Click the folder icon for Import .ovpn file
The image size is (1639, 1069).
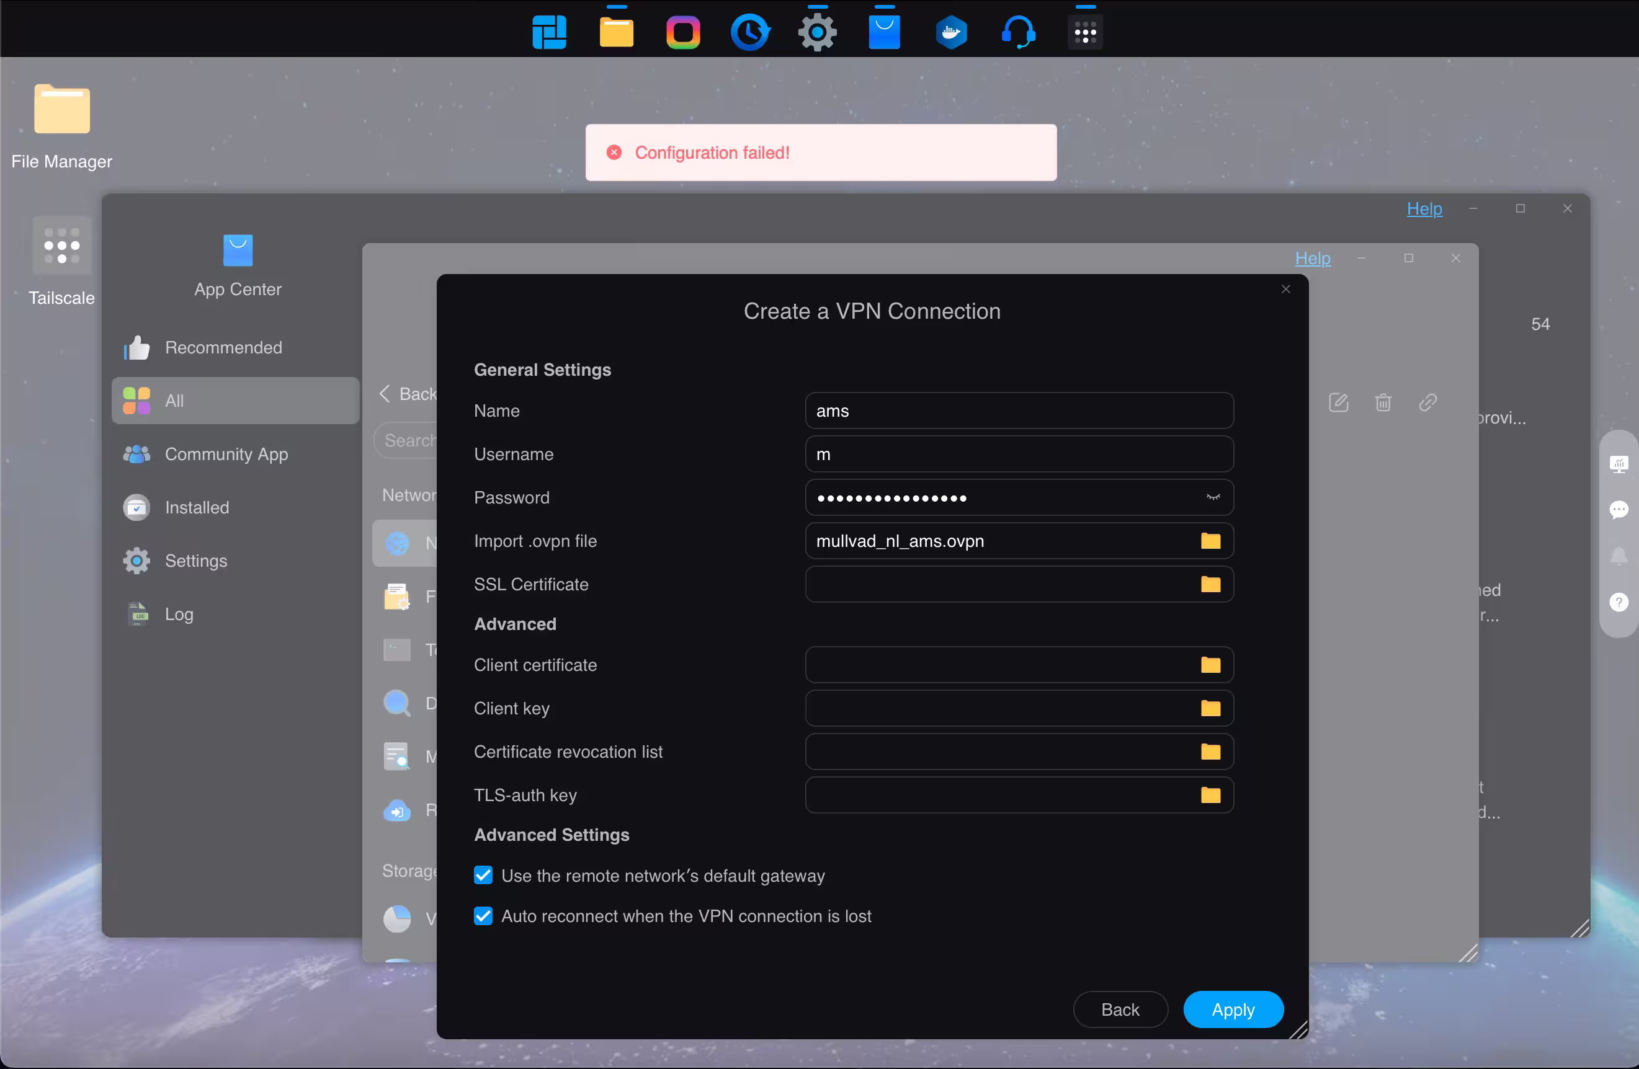pyautogui.click(x=1210, y=541)
